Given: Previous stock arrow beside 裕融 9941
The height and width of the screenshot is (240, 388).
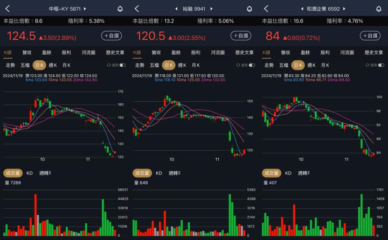Looking at the screenshot, I should coord(176,9).
